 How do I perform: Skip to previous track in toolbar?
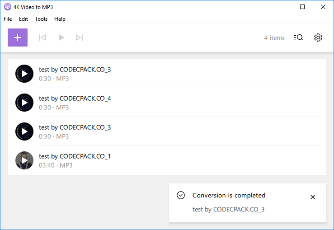click(x=42, y=38)
